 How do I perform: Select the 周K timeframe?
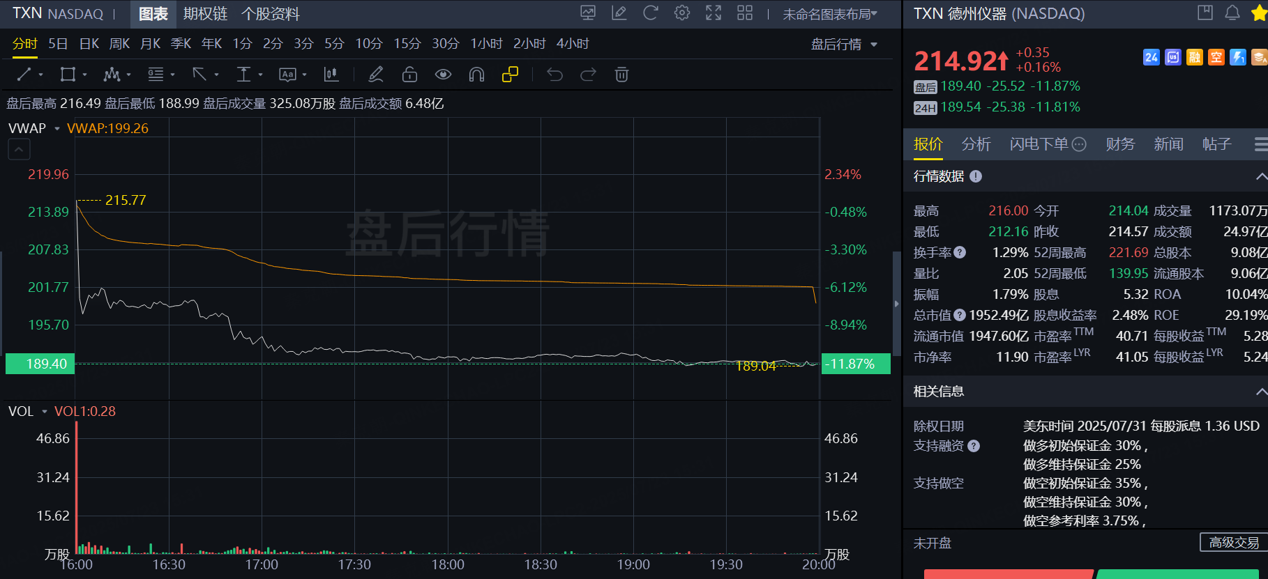120,44
